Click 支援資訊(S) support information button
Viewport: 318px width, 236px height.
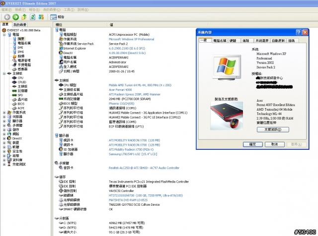pos(273,129)
